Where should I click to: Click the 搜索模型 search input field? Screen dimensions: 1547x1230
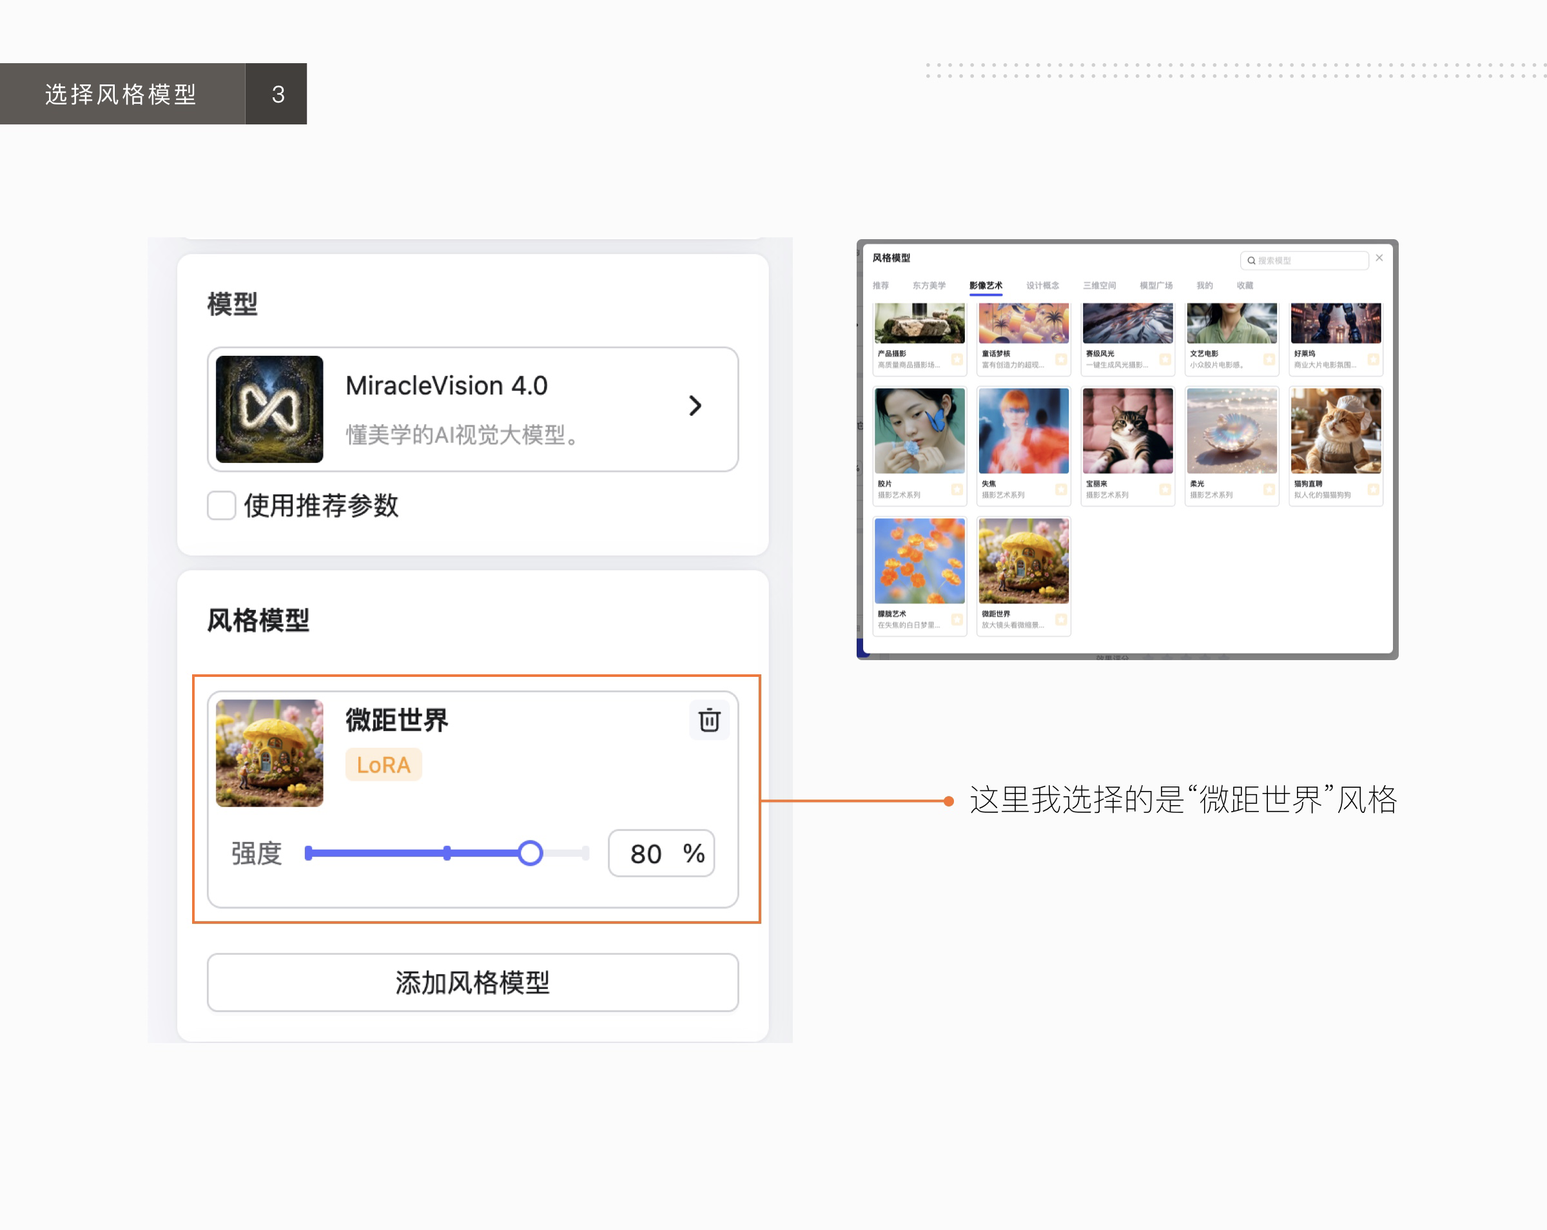(1306, 260)
